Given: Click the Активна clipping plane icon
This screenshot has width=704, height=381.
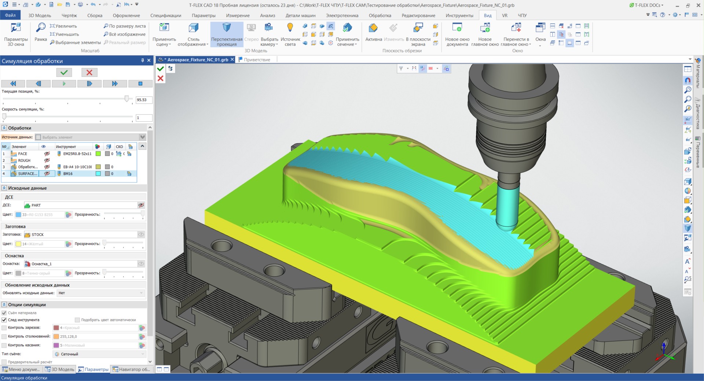Looking at the screenshot, I should click(373, 28).
